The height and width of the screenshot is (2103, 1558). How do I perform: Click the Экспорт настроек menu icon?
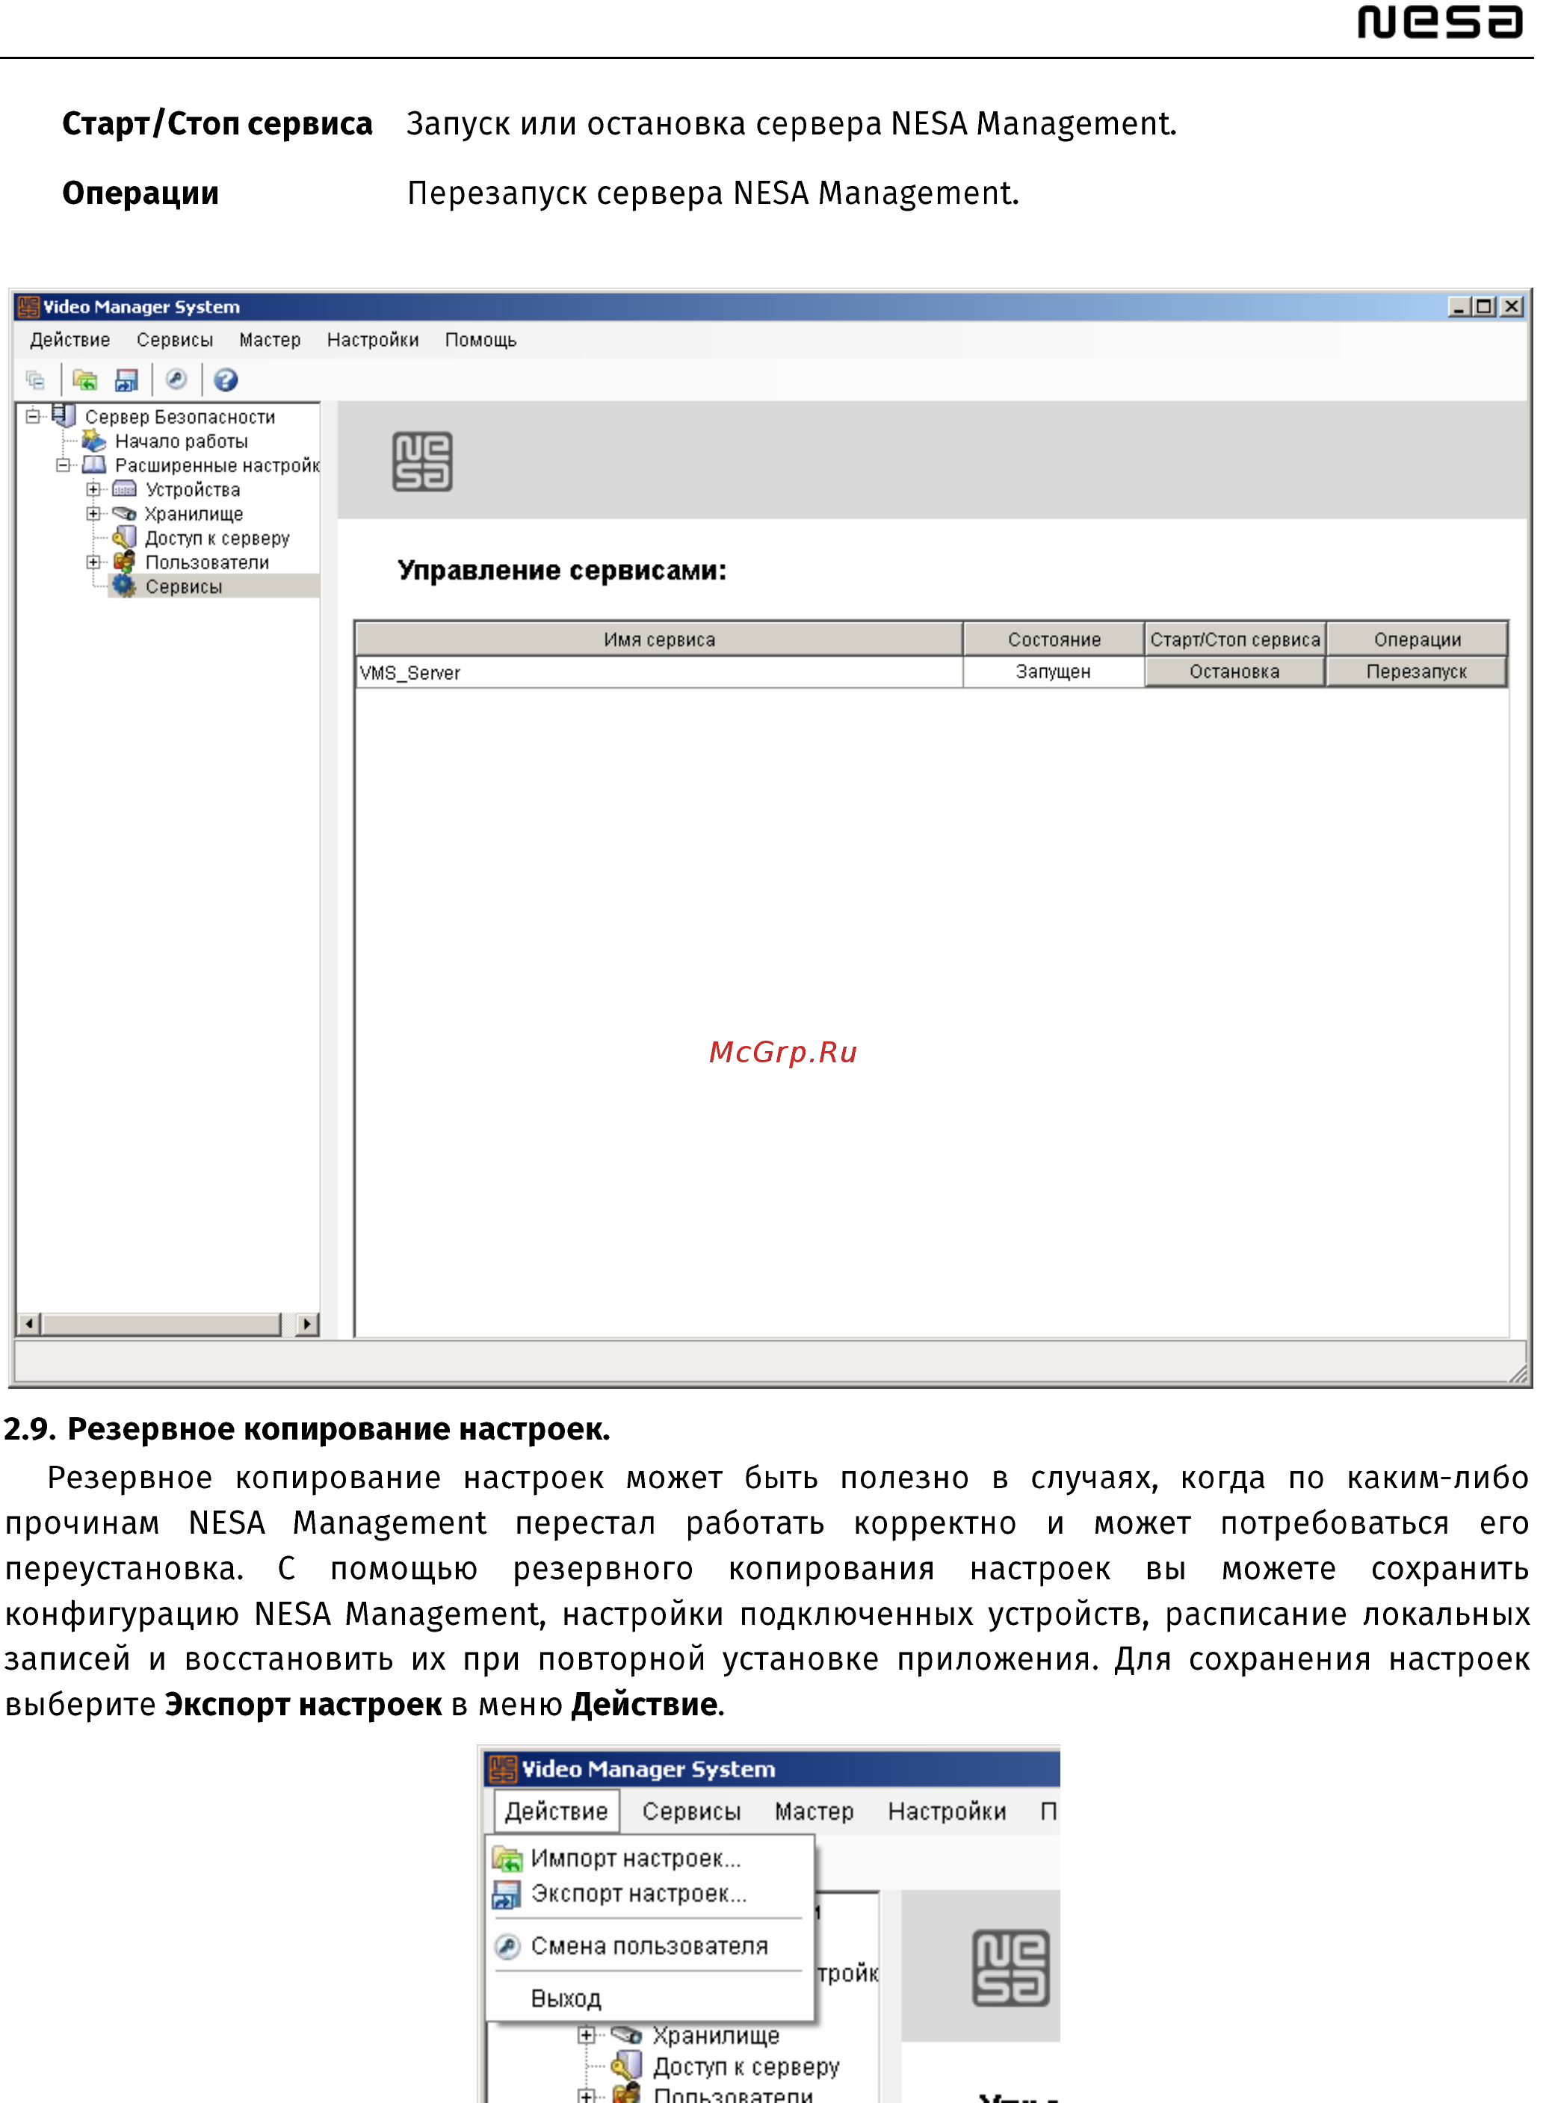pyautogui.click(x=507, y=1895)
